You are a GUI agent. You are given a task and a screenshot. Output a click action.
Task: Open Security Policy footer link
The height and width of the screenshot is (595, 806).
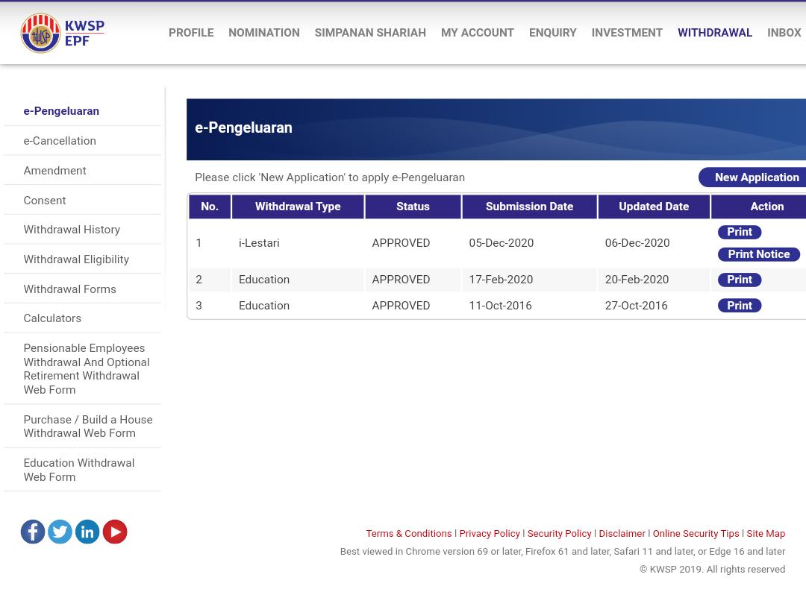(559, 533)
